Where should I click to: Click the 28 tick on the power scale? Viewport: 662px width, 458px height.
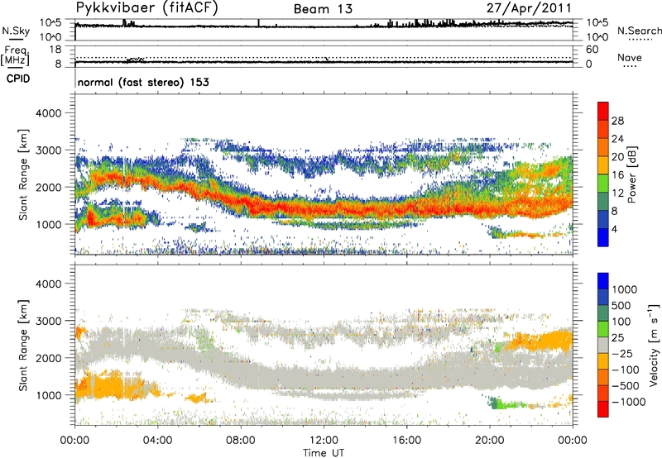coord(617,121)
